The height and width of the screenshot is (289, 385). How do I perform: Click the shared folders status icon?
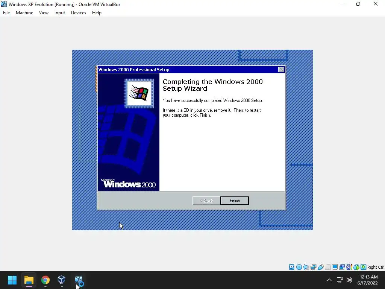327,267
